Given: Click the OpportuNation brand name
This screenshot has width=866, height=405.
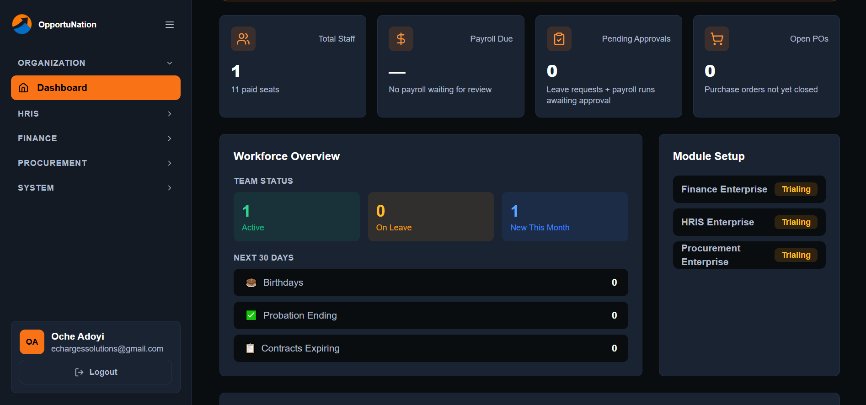Looking at the screenshot, I should coord(67,25).
